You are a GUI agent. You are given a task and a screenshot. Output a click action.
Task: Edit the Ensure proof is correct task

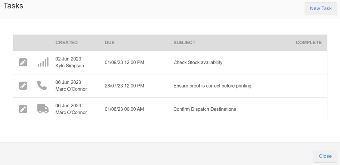pyautogui.click(x=23, y=86)
